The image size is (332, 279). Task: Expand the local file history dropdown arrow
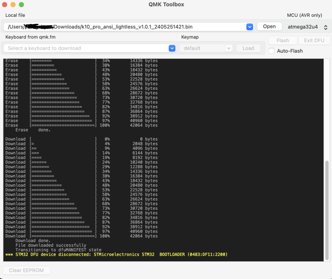(250, 27)
